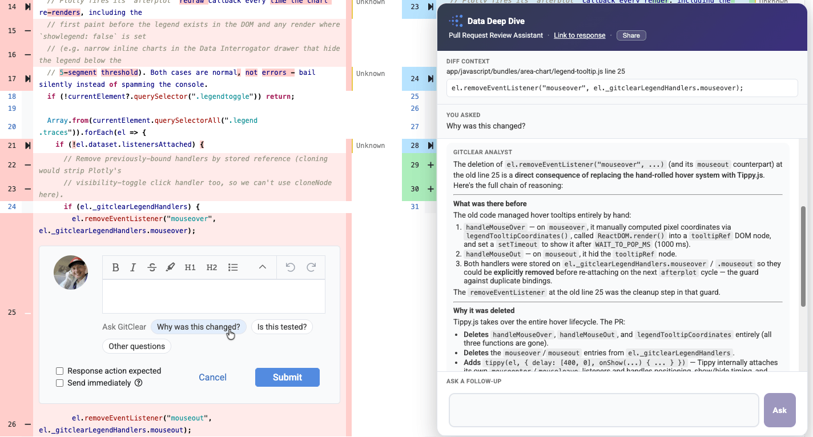Open the Link to response
Image resolution: width=813 pixels, height=437 pixels.
pos(579,35)
